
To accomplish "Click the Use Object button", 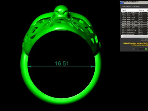I will point(144,39).
